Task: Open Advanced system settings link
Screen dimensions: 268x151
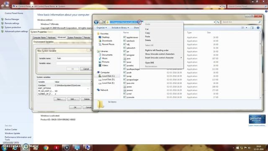Action: click(x=16, y=31)
